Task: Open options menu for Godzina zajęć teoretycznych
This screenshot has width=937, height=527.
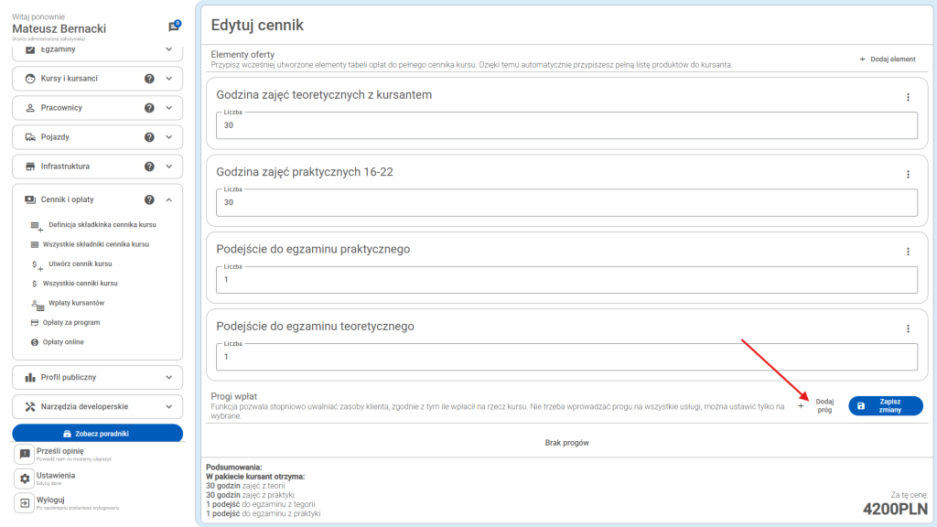Action: (908, 97)
